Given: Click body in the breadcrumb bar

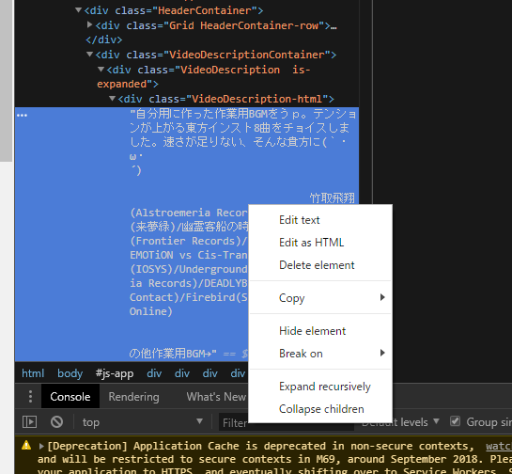Looking at the screenshot, I should coord(70,373).
